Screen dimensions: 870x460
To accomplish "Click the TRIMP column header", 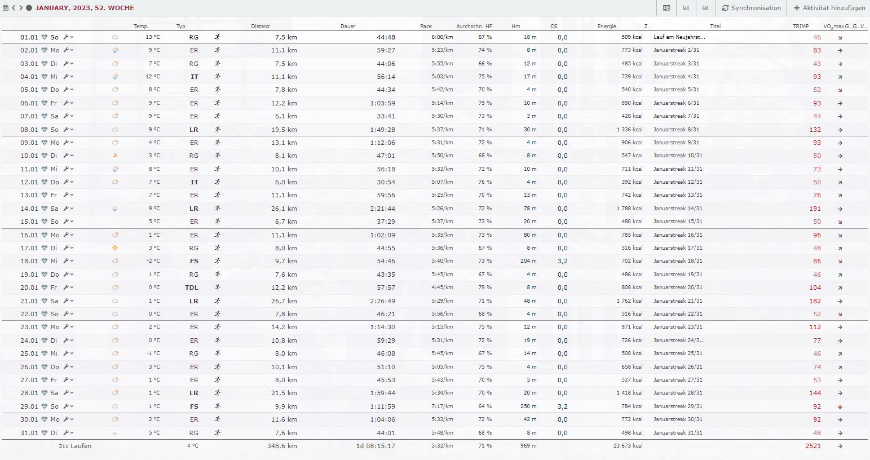I will [800, 26].
